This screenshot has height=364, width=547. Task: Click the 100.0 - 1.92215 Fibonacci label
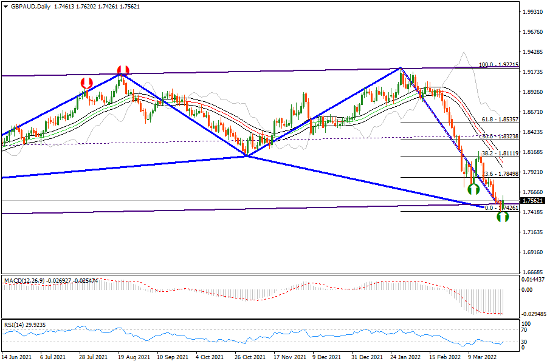(x=498, y=64)
